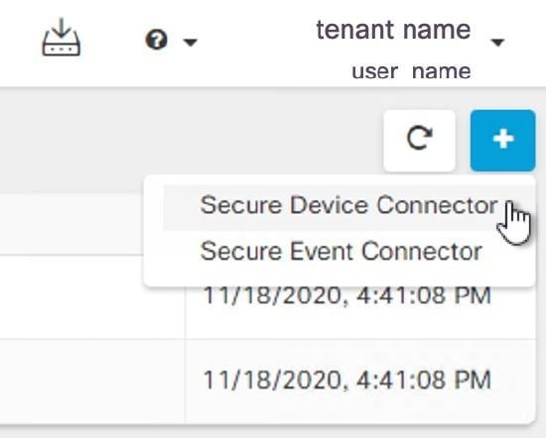Open help via question mark icon

[x=156, y=40]
